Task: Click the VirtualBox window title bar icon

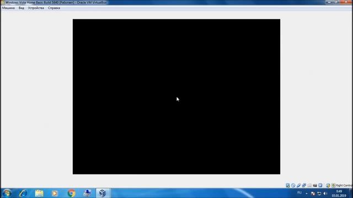Action: [3, 2]
